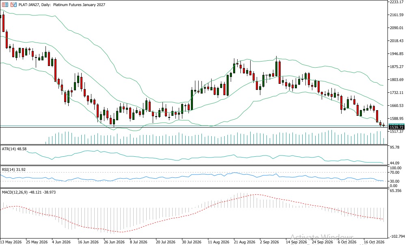Click the 20 Jul 2026 date label
The height and width of the screenshot is (245, 409).
point(165,242)
